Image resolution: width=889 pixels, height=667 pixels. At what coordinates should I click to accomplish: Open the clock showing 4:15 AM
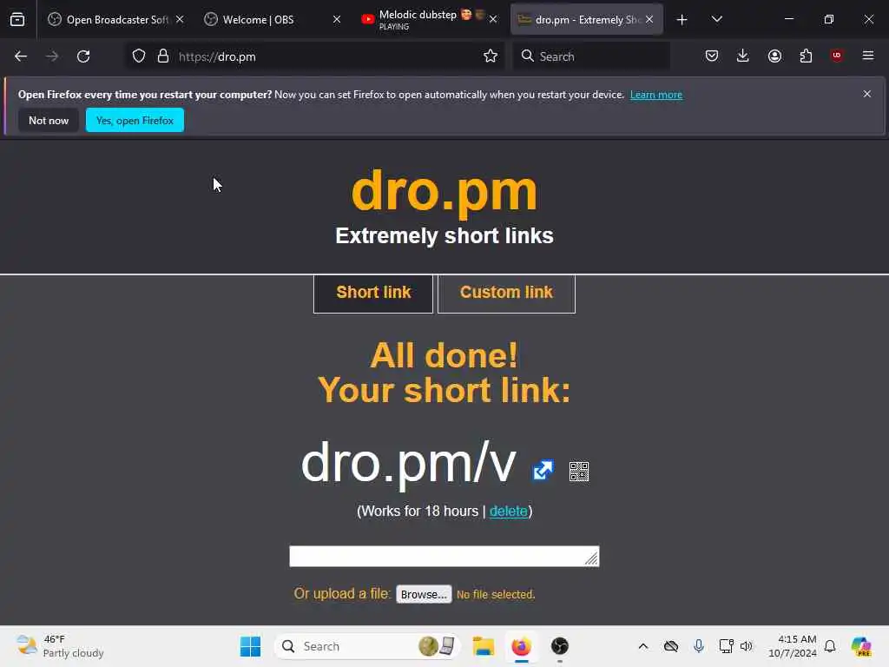pyautogui.click(x=792, y=646)
